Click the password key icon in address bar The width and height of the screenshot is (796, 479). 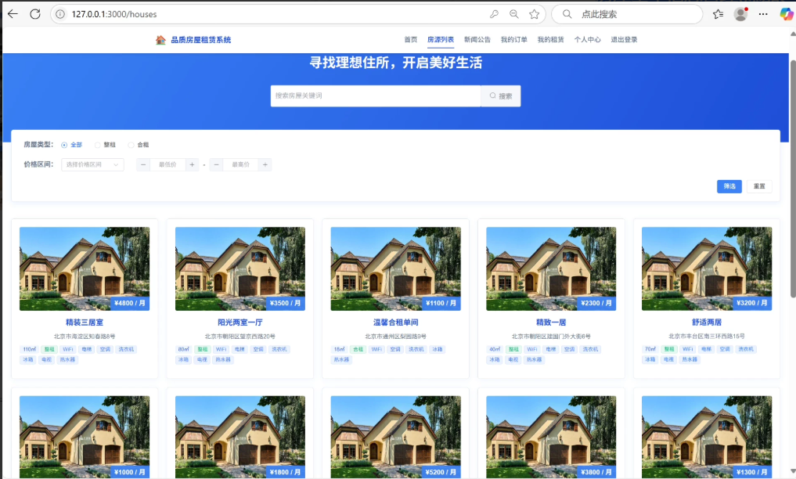(494, 14)
